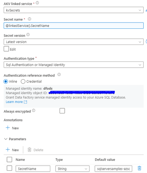Viewport: 147px width, 173px height.
Task: Expand the Authentication type dropdown
Action: pyautogui.click(x=73, y=65)
